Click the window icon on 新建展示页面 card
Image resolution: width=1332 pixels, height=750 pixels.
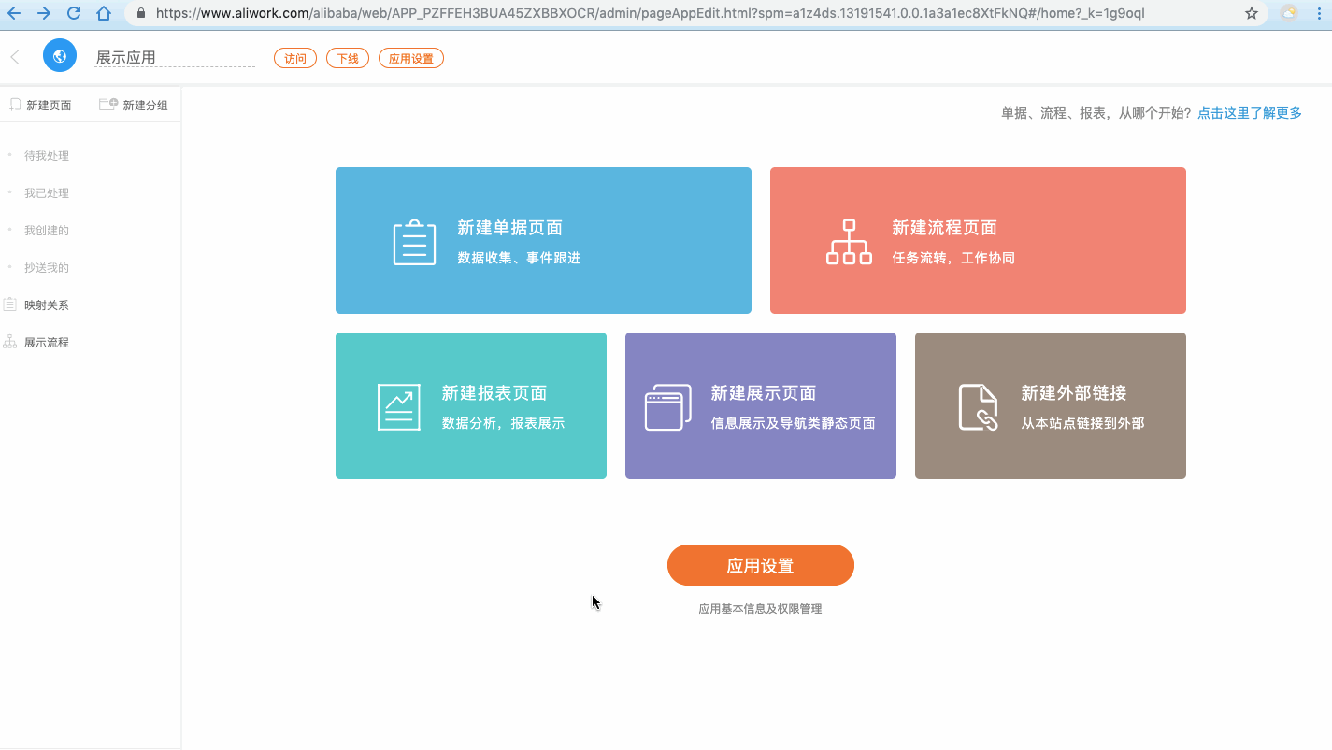[668, 407]
